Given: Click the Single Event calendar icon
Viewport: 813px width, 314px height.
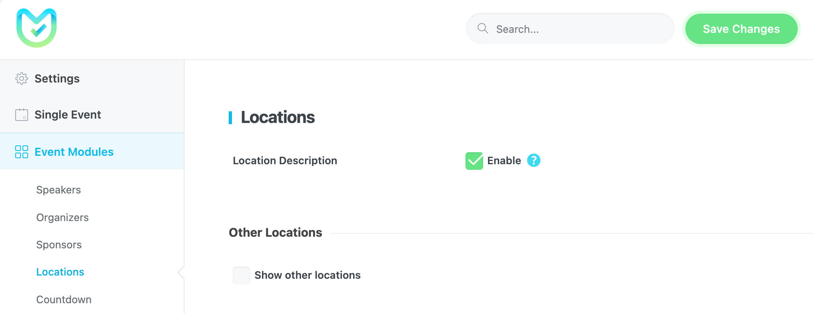Looking at the screenshot, I should pyautogui.click(x=22, y=115).
